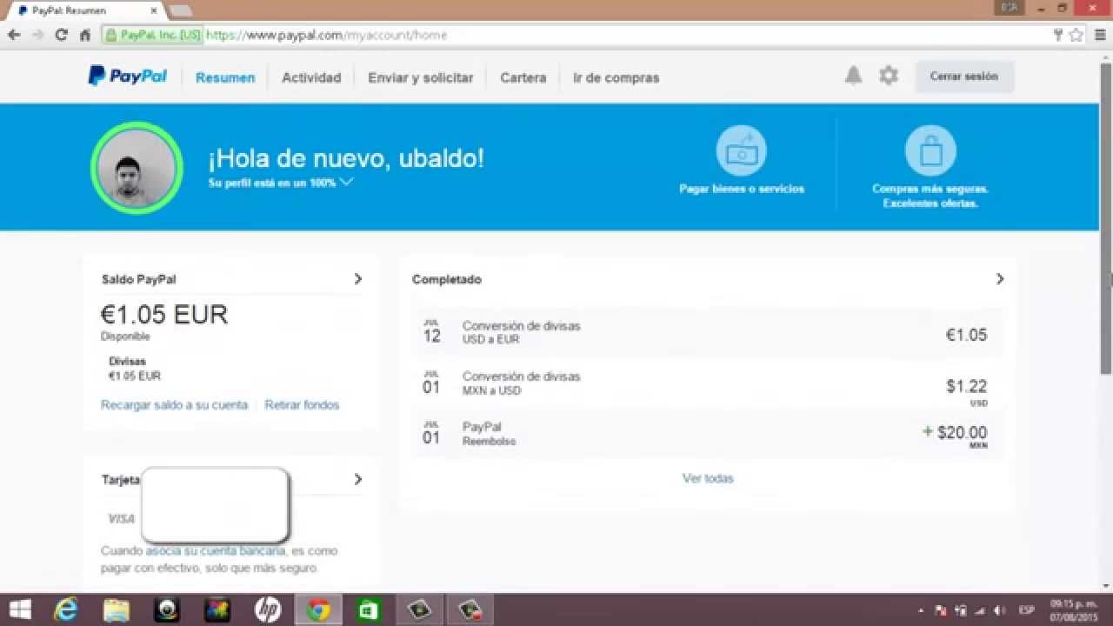Open File Explorer from taskbar
The width and height of the screenshot is (1113, 626).
117,610
